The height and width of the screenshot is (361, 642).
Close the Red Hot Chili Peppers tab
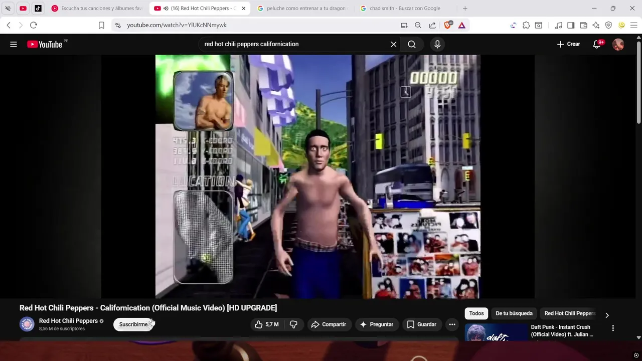point(244,9)
